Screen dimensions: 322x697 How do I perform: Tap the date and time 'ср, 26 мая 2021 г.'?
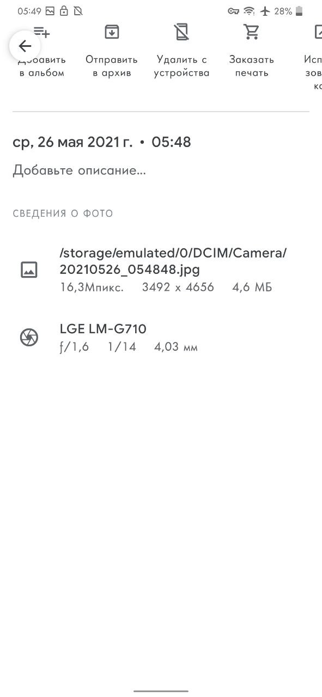pyautogui.click(x=72, y=143)
